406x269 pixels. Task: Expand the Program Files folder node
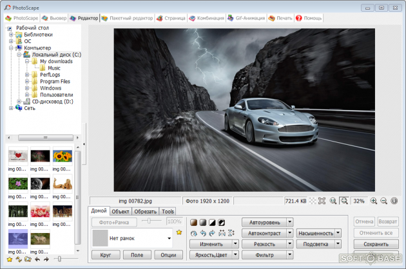click(27, 82)
